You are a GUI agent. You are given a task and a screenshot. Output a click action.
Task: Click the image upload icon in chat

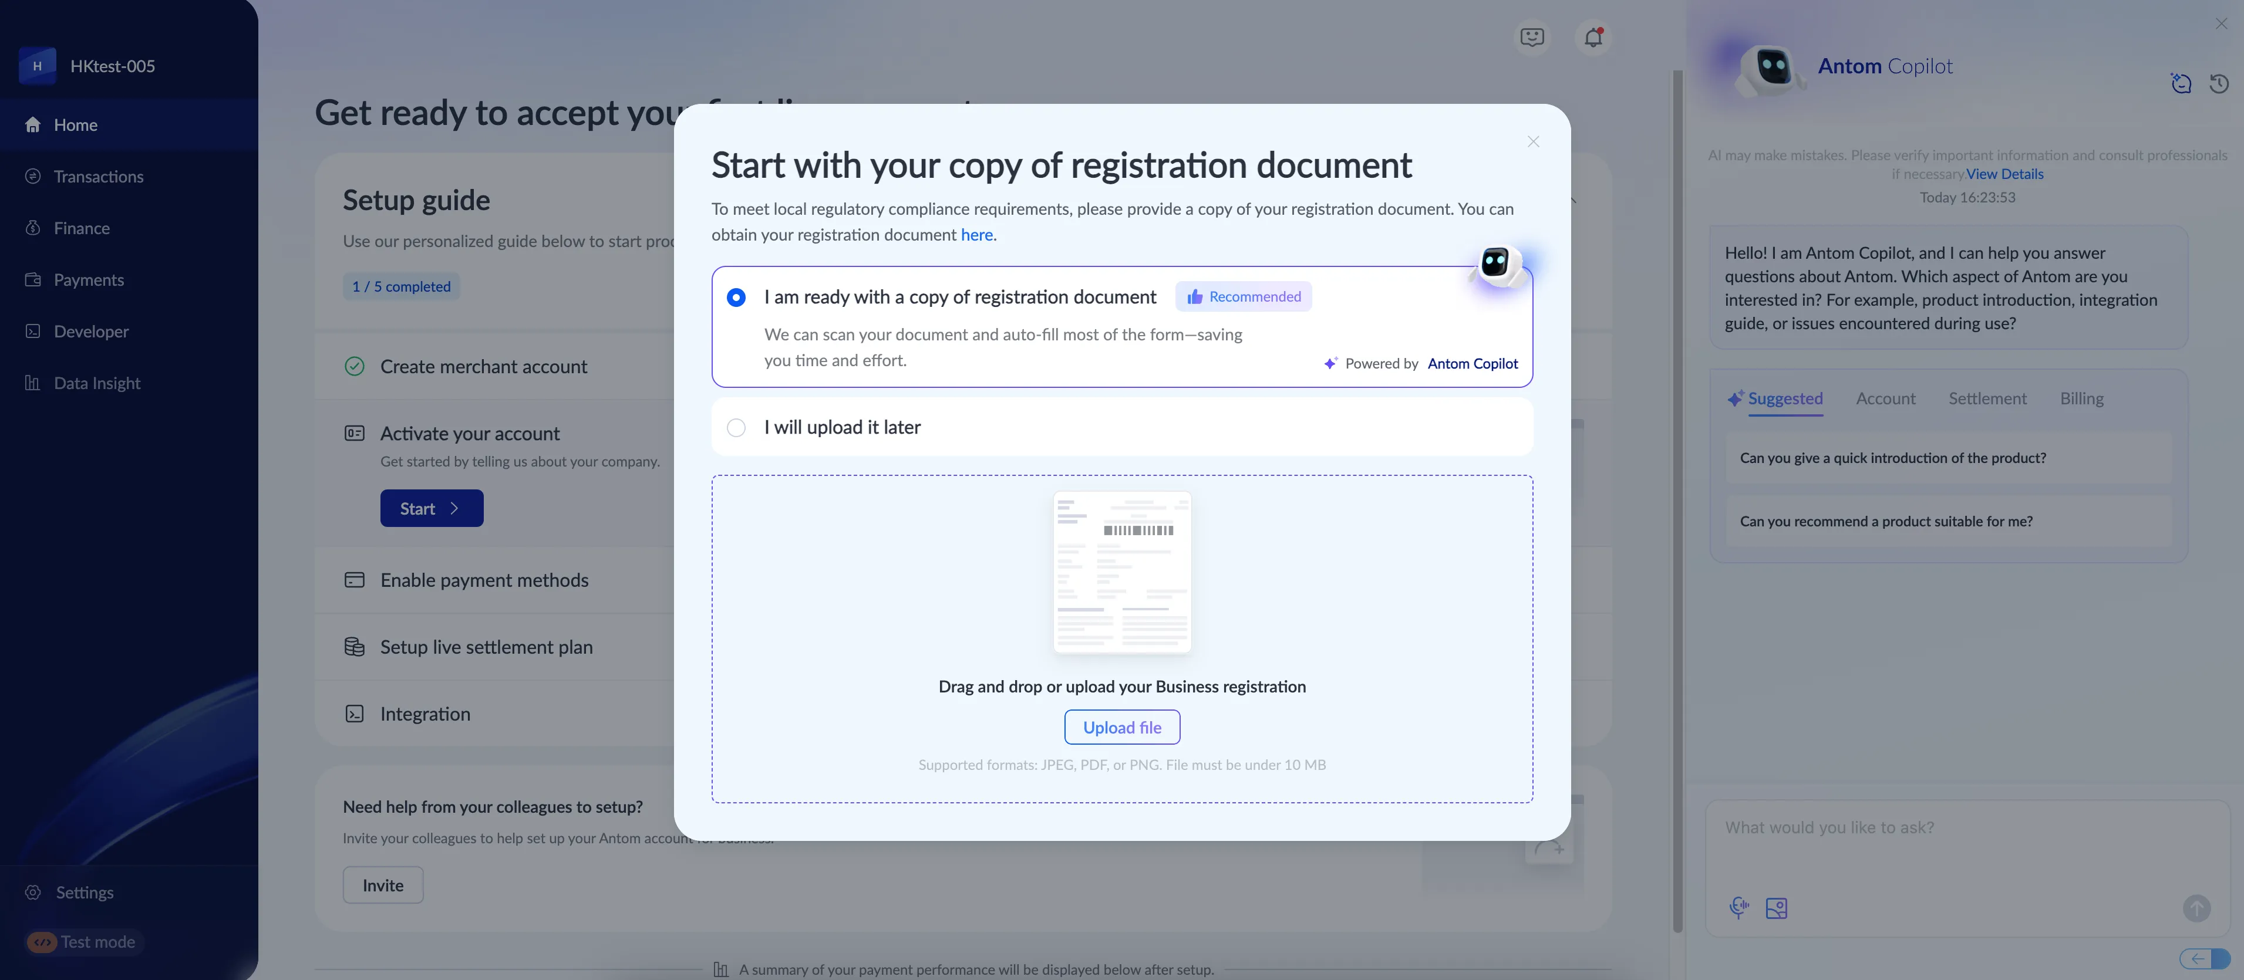click(1776, 908)
